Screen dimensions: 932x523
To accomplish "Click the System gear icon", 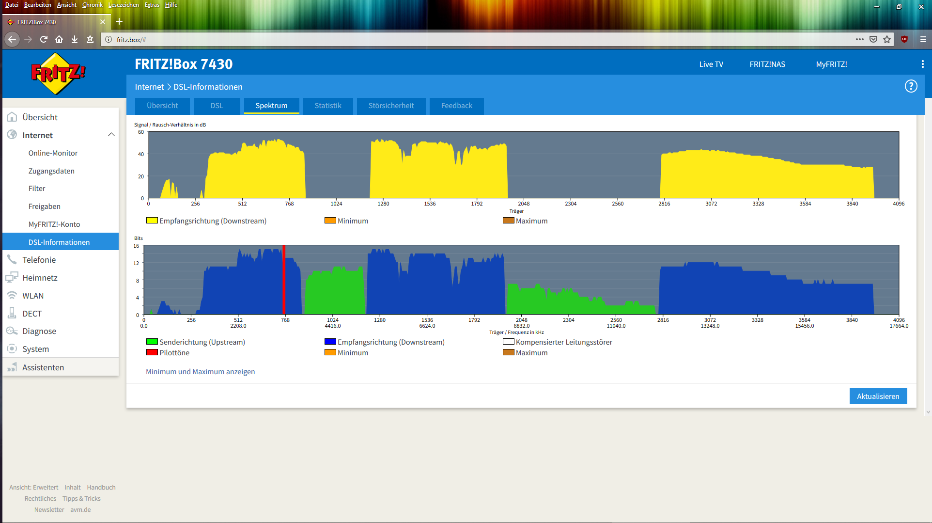I will 12,349.
